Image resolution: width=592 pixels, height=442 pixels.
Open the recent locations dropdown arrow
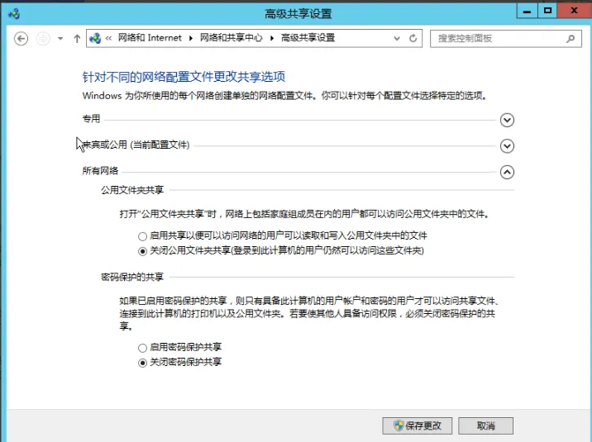pos(60,39)
